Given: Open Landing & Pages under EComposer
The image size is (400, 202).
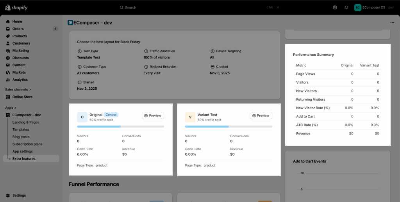Looking at the screenshot, I should [26, 122].
